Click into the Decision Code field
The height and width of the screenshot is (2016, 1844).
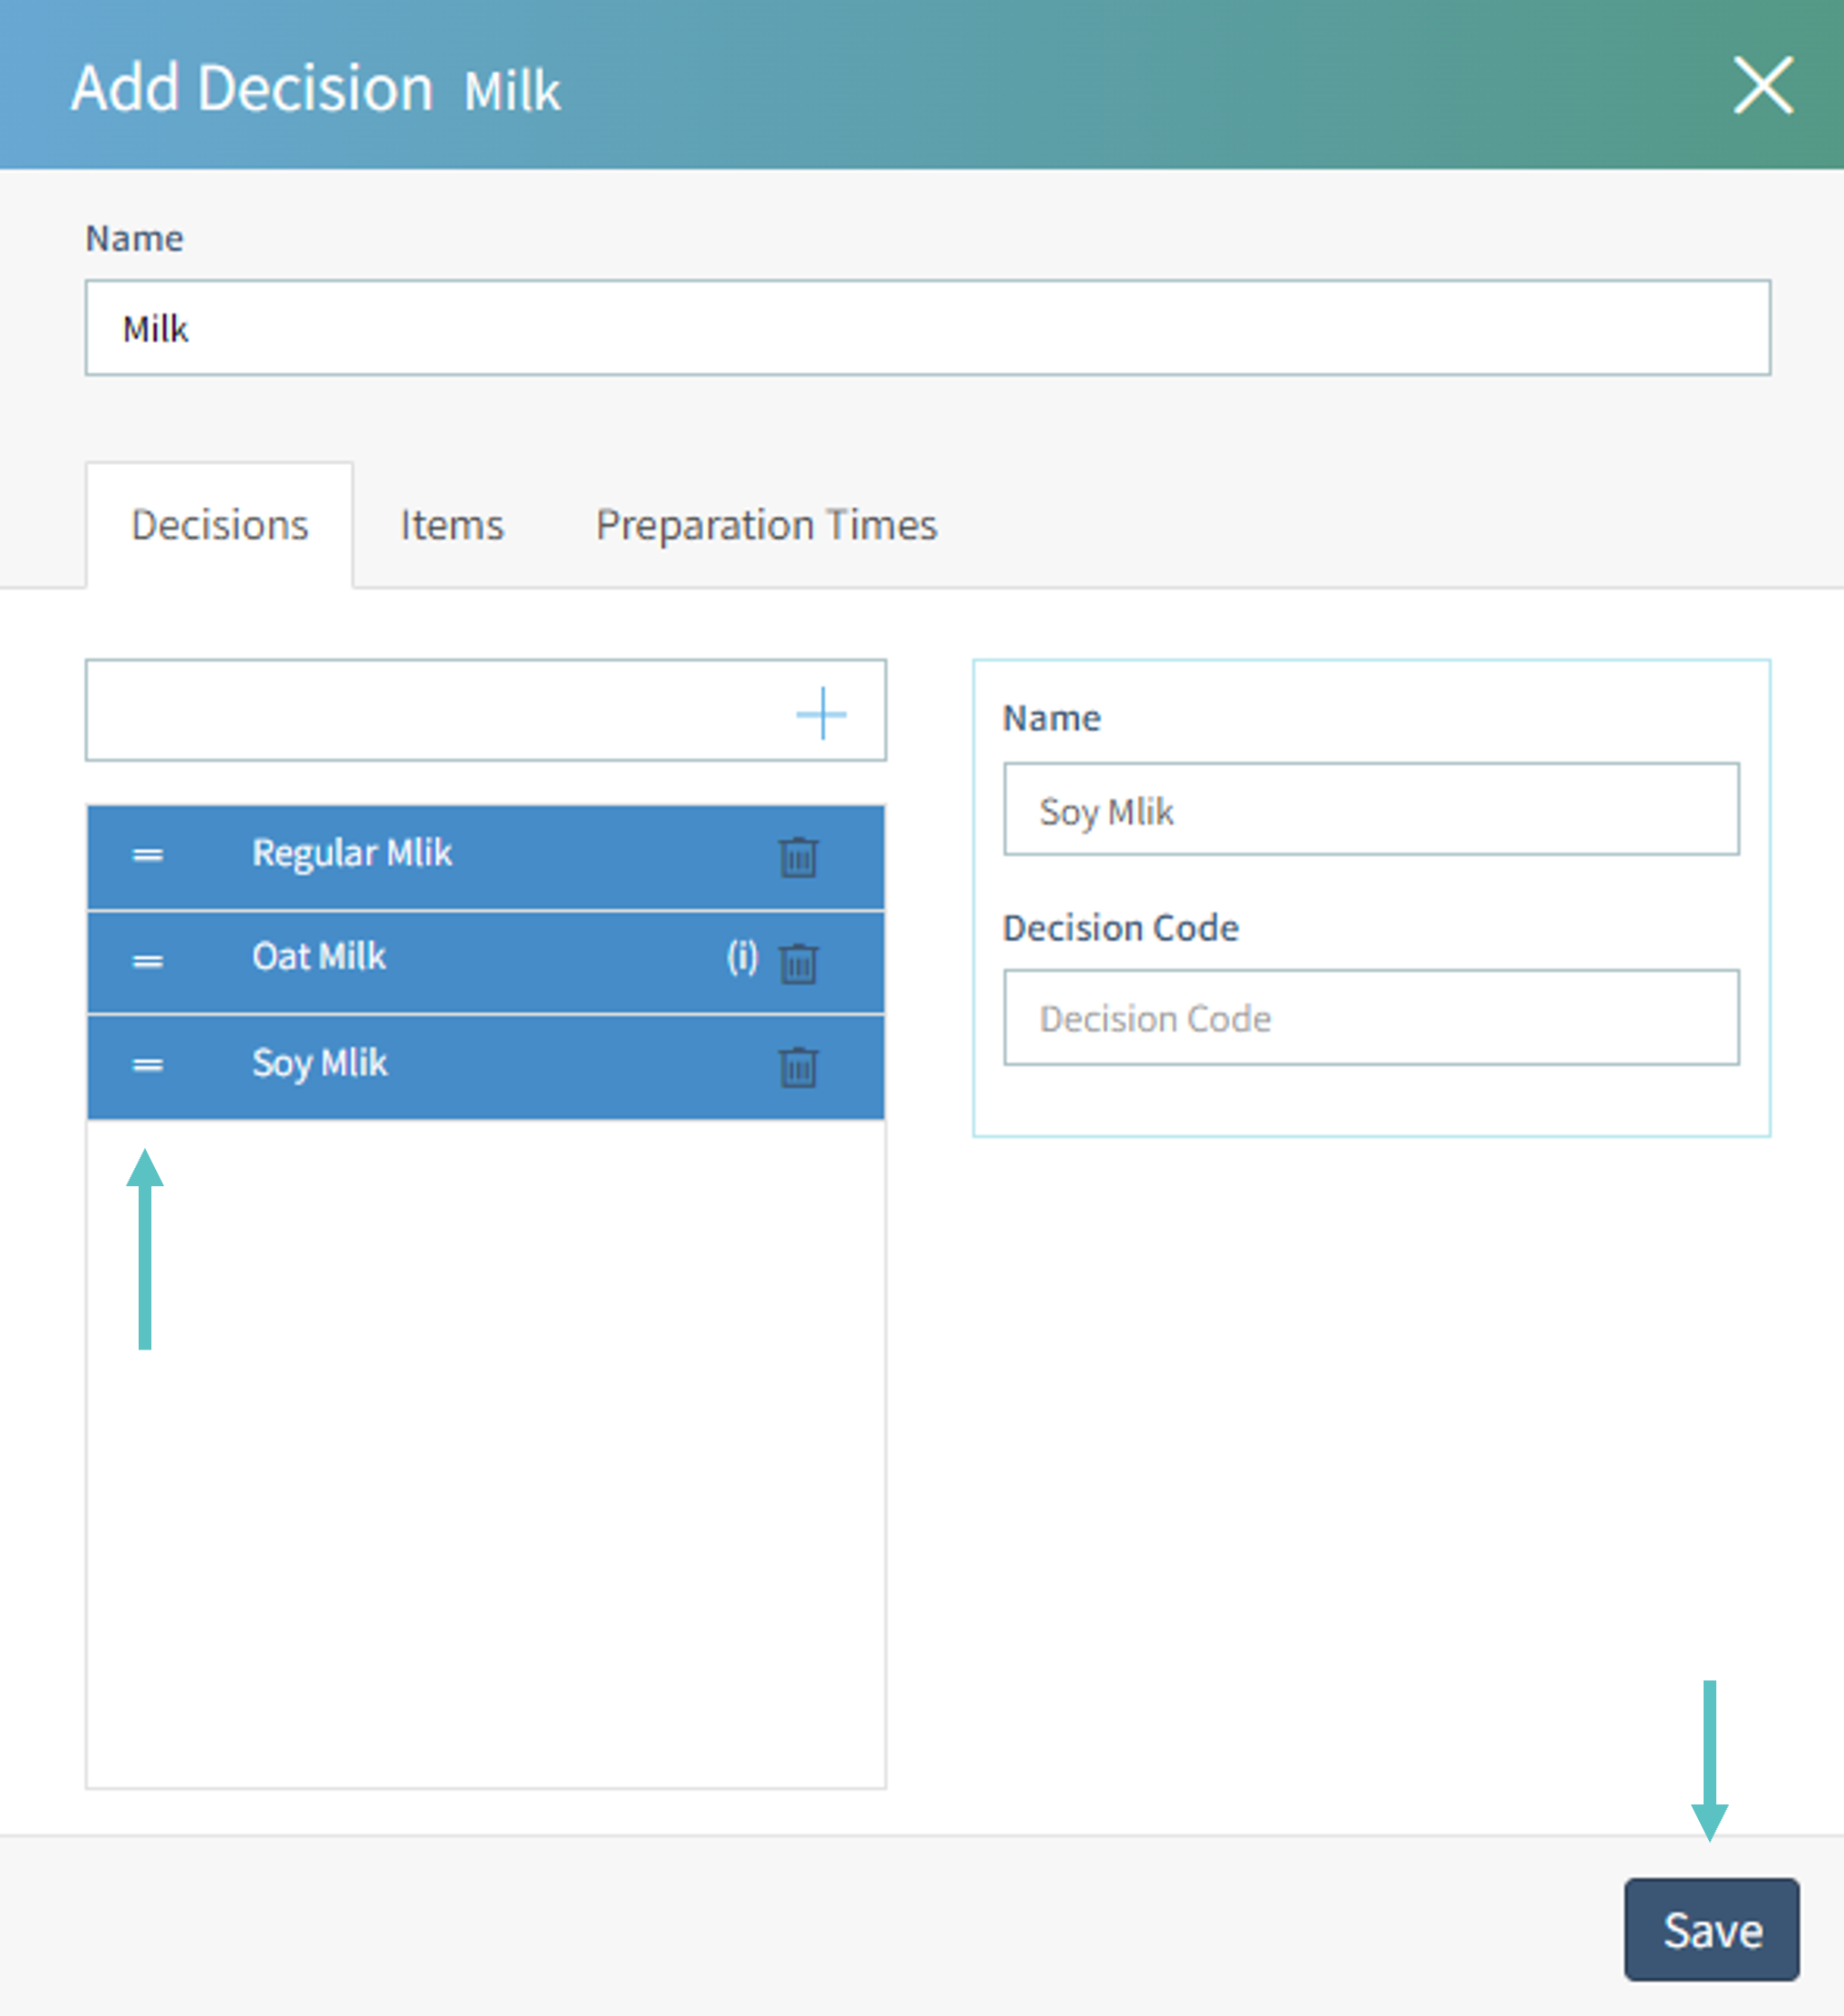pyautogui.click(x=1370, y=1018)
